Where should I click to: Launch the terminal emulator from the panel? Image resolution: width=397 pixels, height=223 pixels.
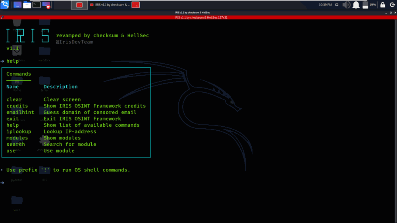tap(37, 4)
